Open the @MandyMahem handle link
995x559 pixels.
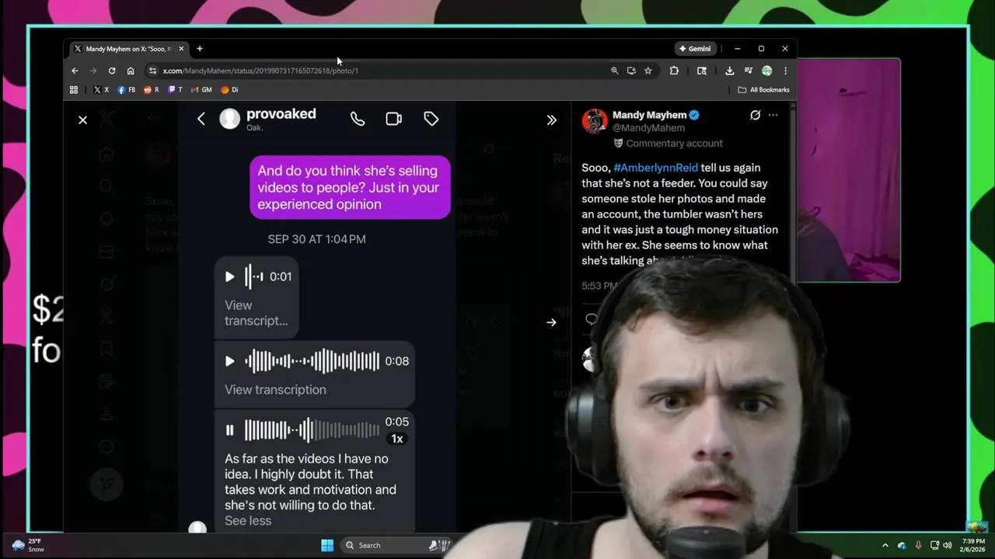click(648, 128)
